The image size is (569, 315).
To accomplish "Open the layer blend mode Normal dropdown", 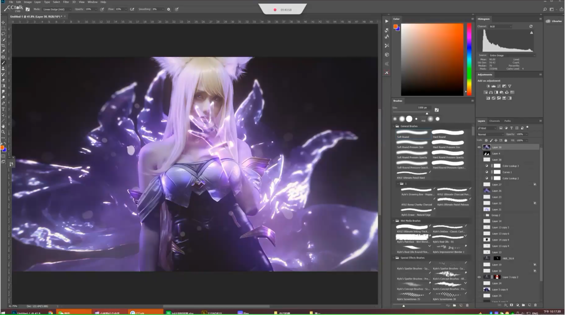I will [x=490, y=134].
